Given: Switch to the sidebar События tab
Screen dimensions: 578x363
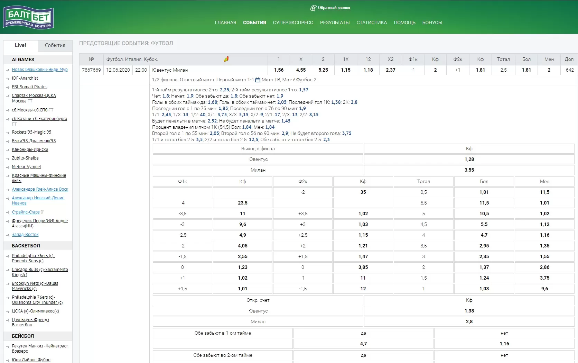Looking at the screenshot, I should (x=55, y=45).
